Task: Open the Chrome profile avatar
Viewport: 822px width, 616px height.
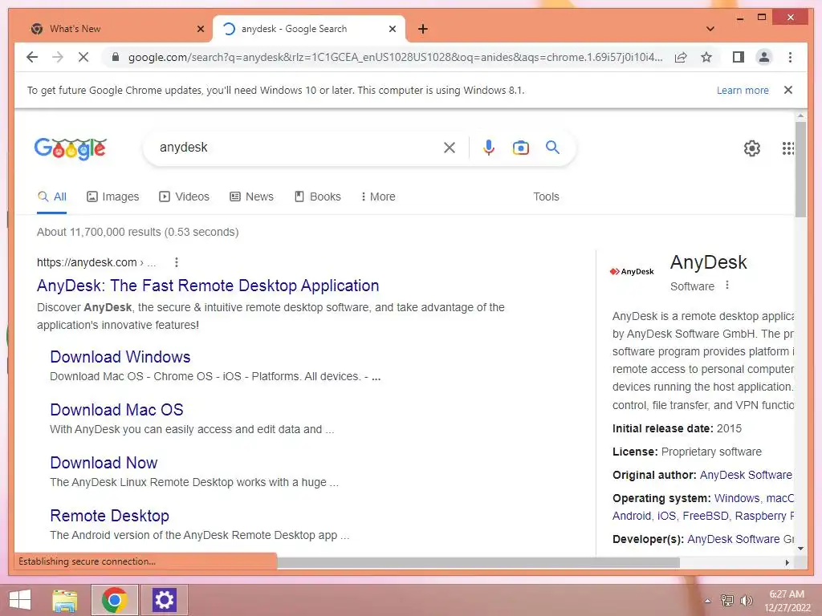Action: 764,57
